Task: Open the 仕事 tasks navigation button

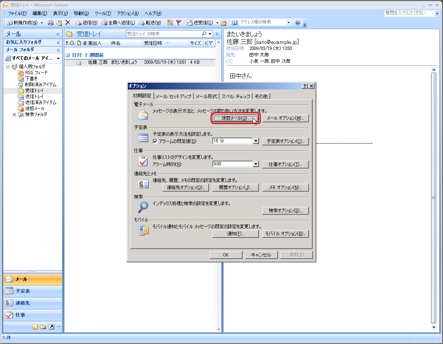Action: 33,315
